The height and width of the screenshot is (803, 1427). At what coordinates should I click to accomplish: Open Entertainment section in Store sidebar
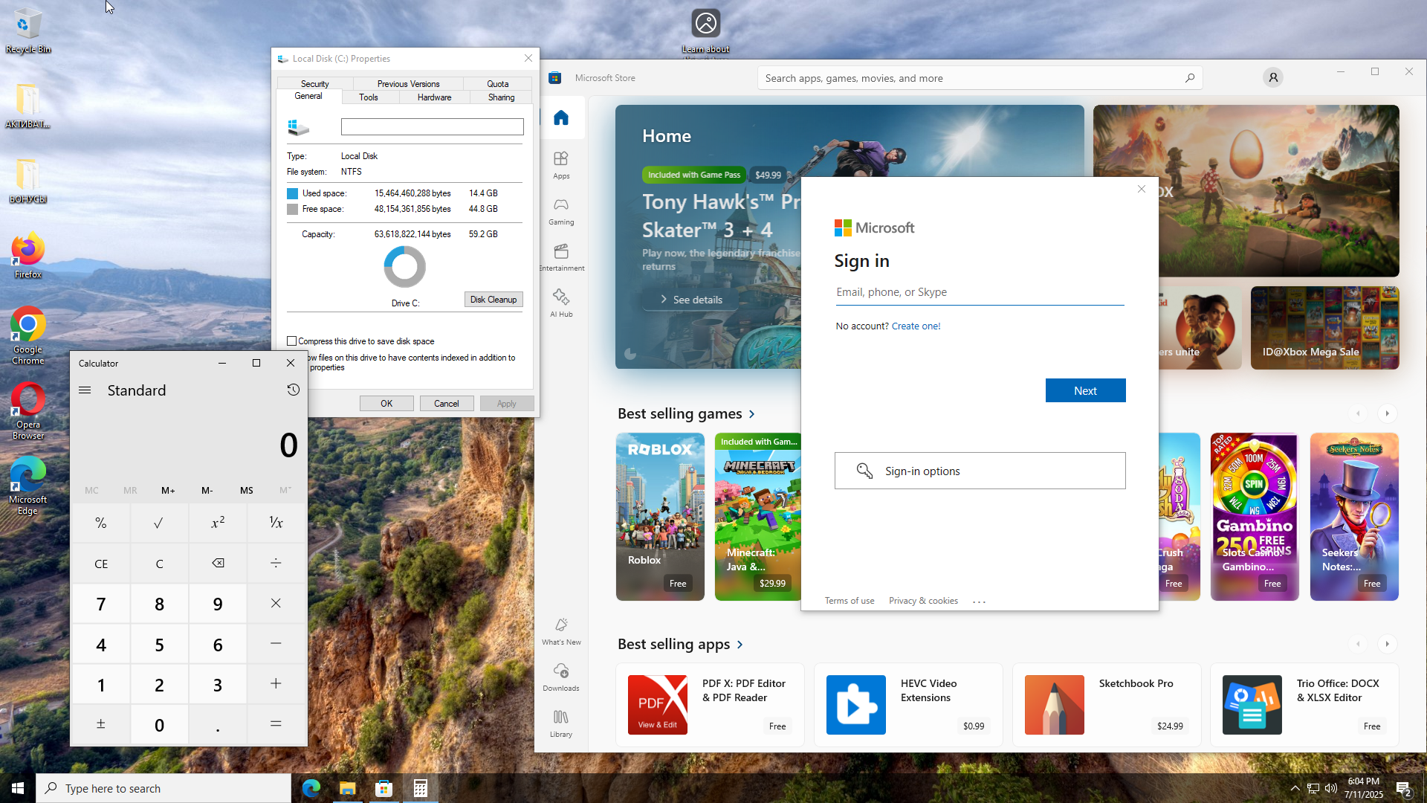(561, 257)
